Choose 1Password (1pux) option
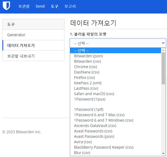This screenshot has width=167, height=157. pos(116,99)
